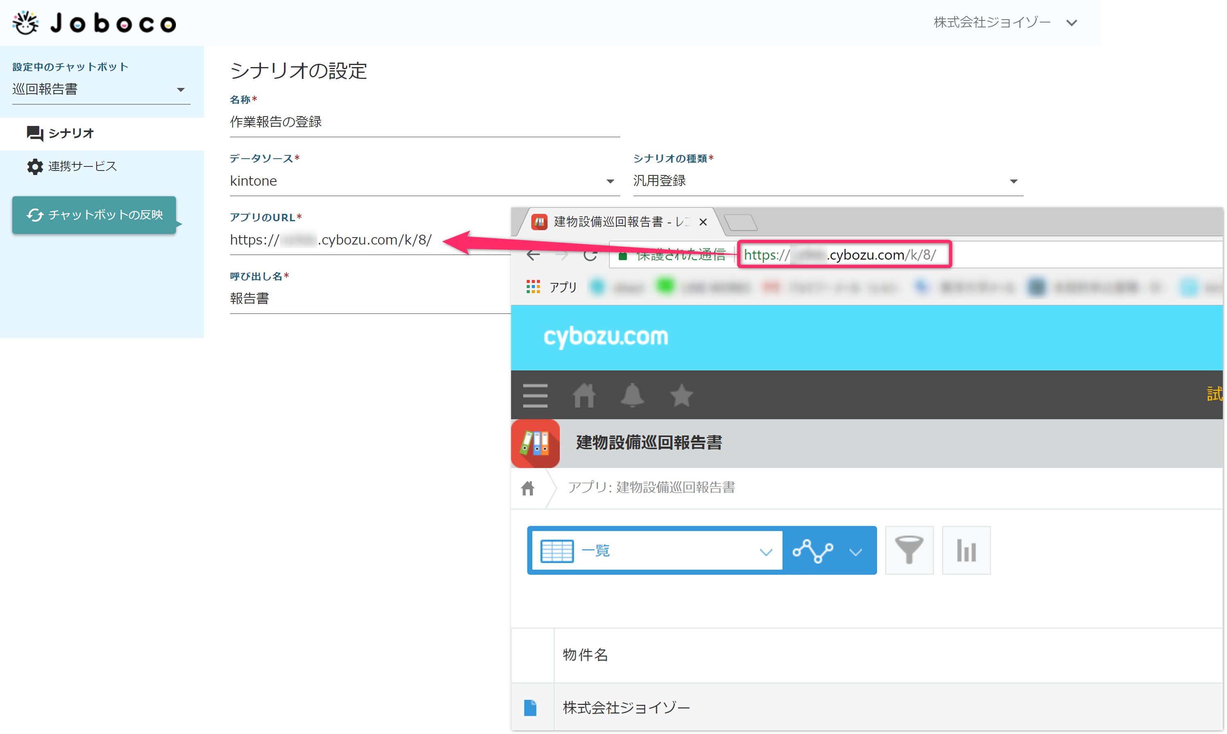The image size is (1227, 734).
Task: Click the 建物設備巡回報告書 app title
Action: coord(648,443)
